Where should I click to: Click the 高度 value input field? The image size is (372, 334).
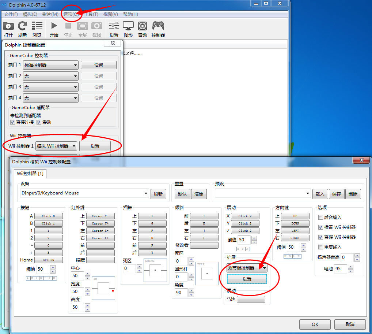77,307
